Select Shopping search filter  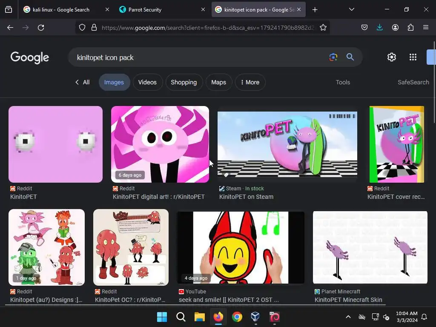pos(184,82)
